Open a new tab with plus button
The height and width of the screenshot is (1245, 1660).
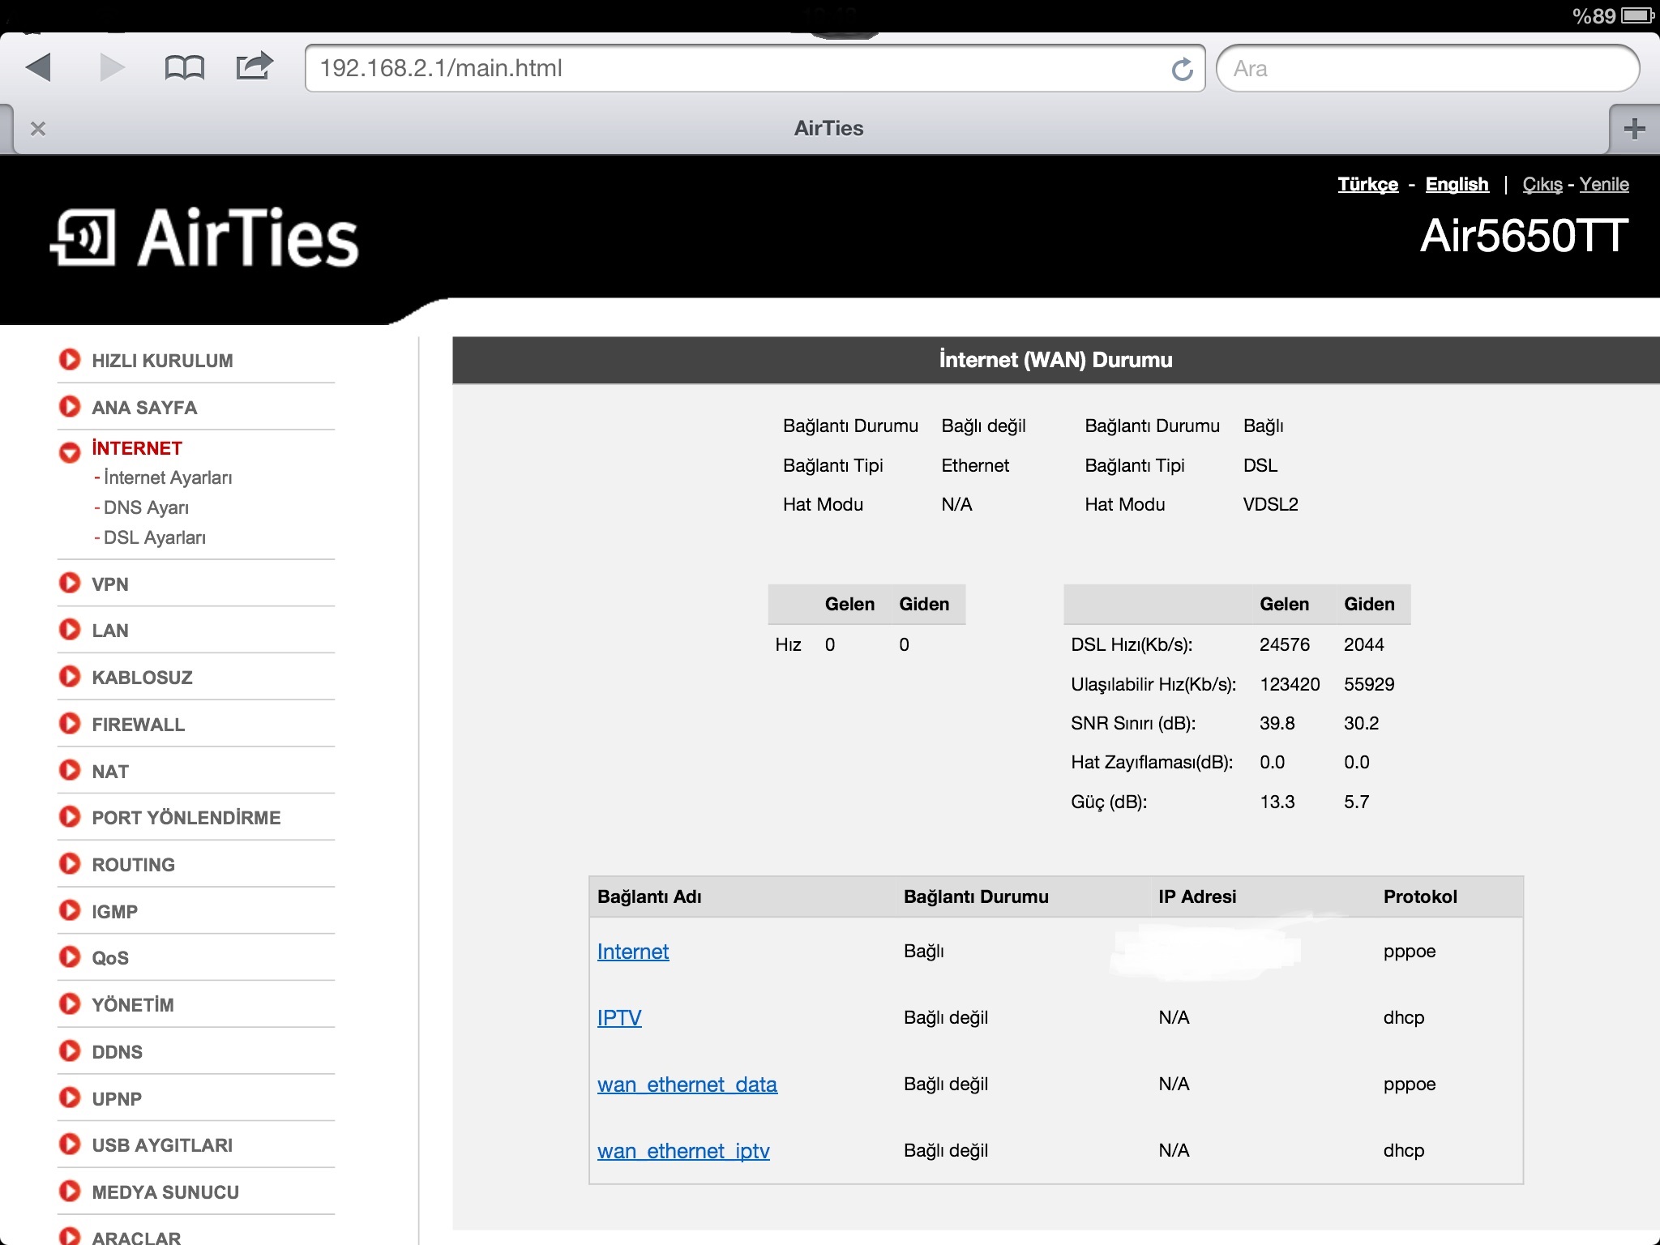click(1634, 128)
